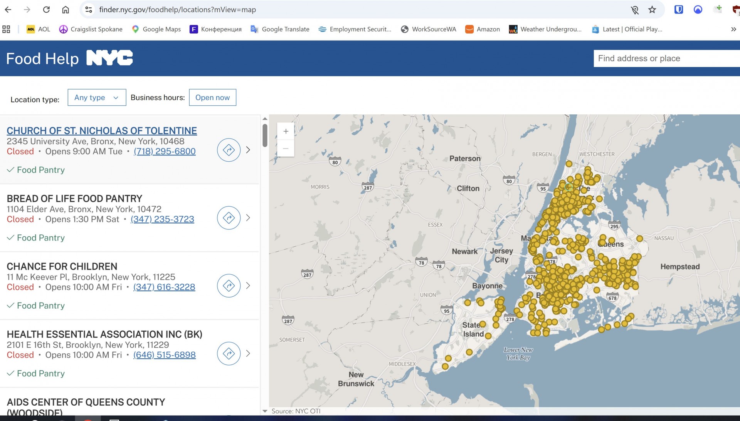Go back to the previous page
Image resolution: width=740 pixels, height=421 pixels.
[x=8, y=10]
